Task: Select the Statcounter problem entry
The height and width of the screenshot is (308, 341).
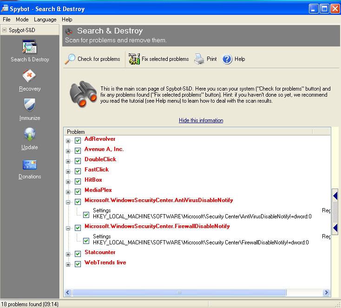Action: click(100, 252)
